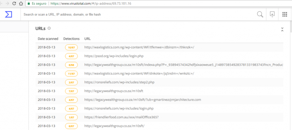Open the ronsreliefs step2.php URL
The height and width of the screenshot is (130, 292).
[119, 82]
